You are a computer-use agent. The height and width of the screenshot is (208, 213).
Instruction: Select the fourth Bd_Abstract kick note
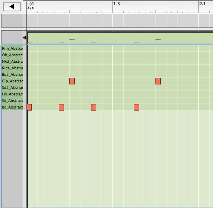[136, 107]
